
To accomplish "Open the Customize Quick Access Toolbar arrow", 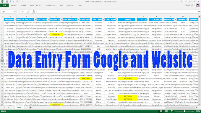I will [x=22, y=2].
